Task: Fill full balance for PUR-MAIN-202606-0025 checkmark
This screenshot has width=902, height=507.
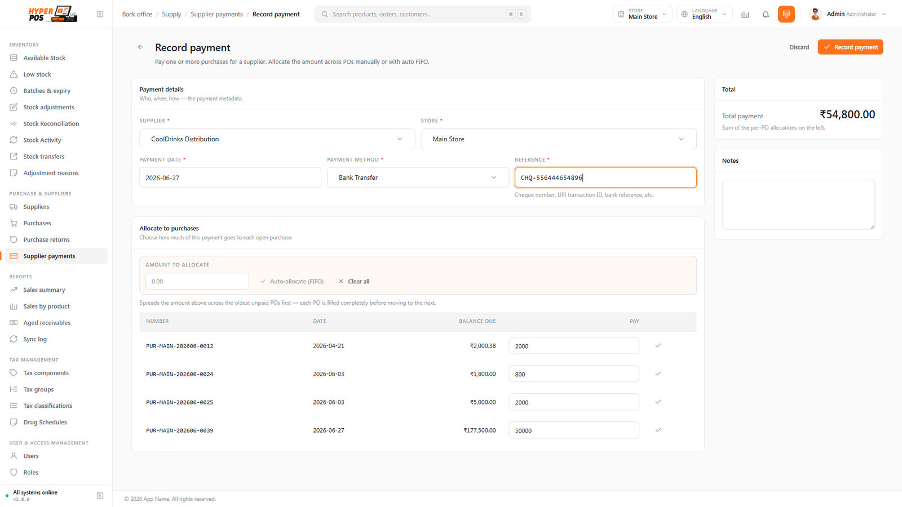Action: (658, 402)
